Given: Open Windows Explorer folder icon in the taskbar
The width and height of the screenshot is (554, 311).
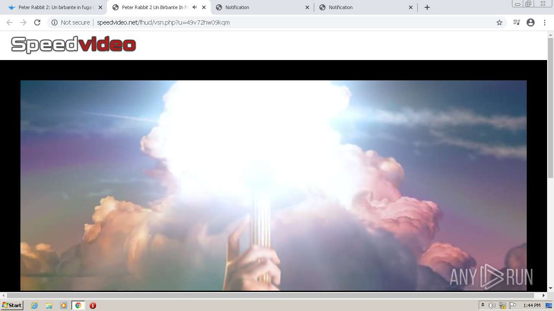Looking at the screenshot, I should point(49,305).
